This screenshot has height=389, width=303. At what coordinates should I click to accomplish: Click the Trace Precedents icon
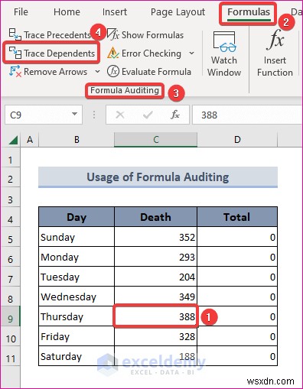(15, 34)
